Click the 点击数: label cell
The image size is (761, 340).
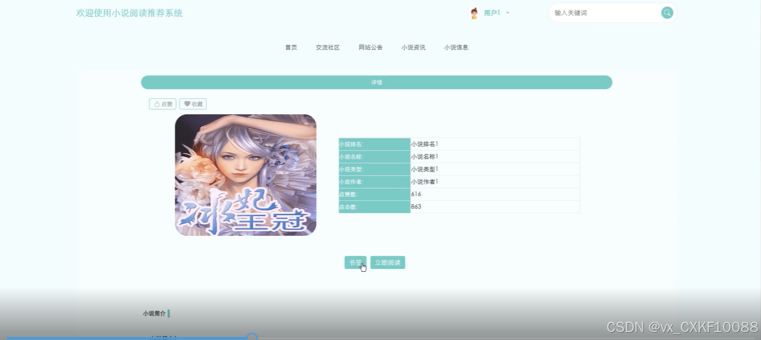[x=374, y=207]
